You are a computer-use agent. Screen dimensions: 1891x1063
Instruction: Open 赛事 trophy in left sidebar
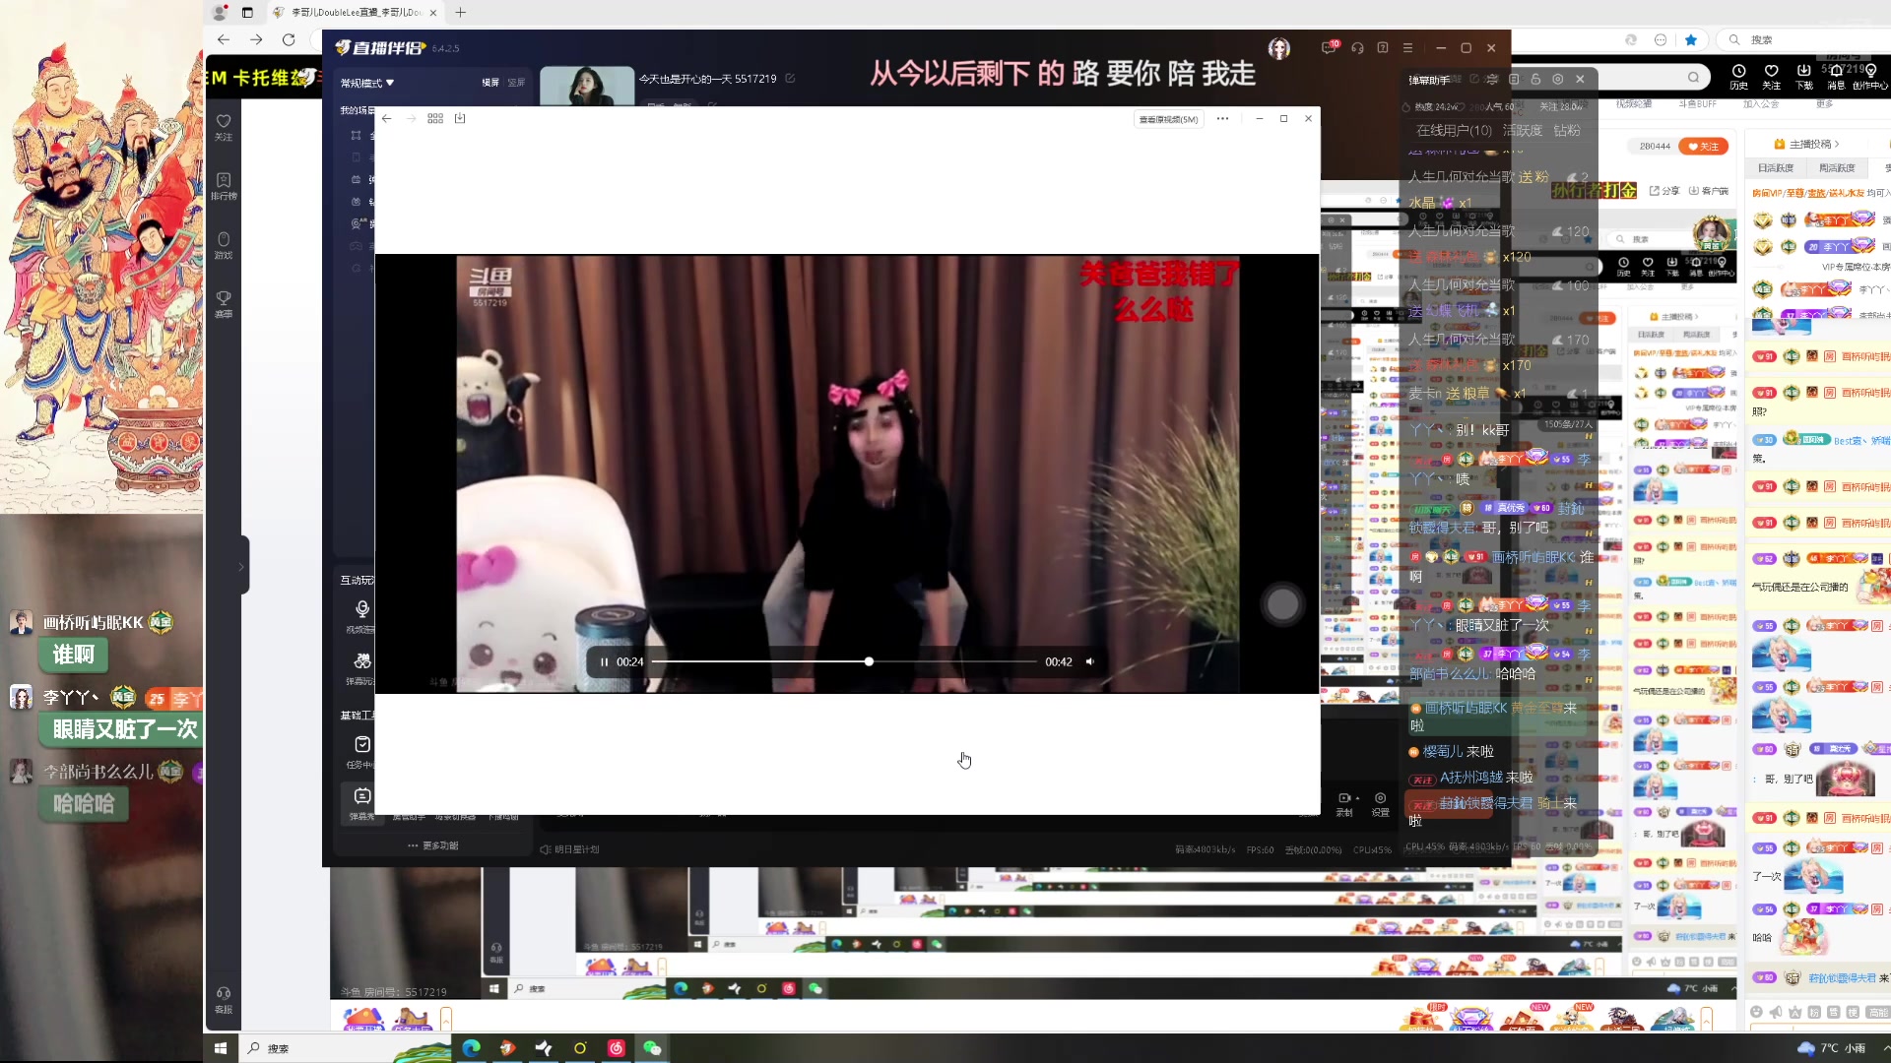pos(224,304)
